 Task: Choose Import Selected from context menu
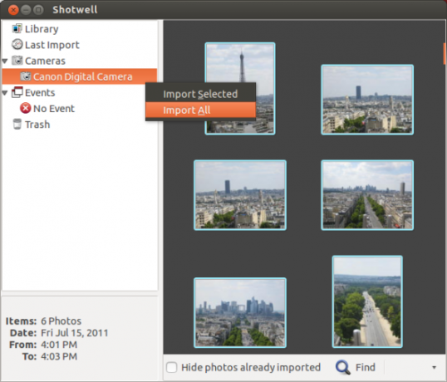click(200, 94)
